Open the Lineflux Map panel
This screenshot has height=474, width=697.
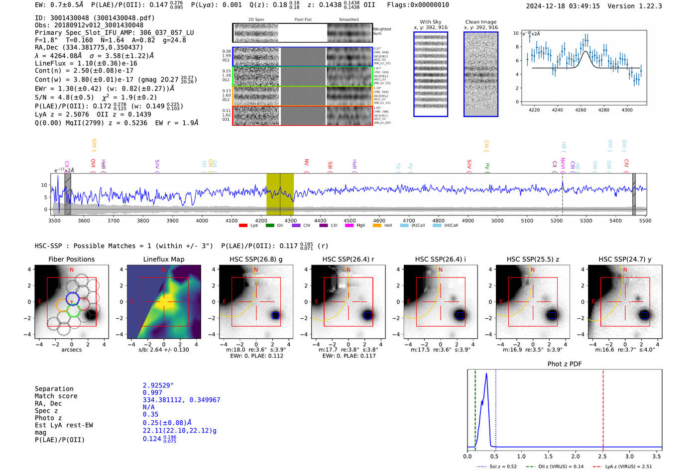(x=164, y=302)
